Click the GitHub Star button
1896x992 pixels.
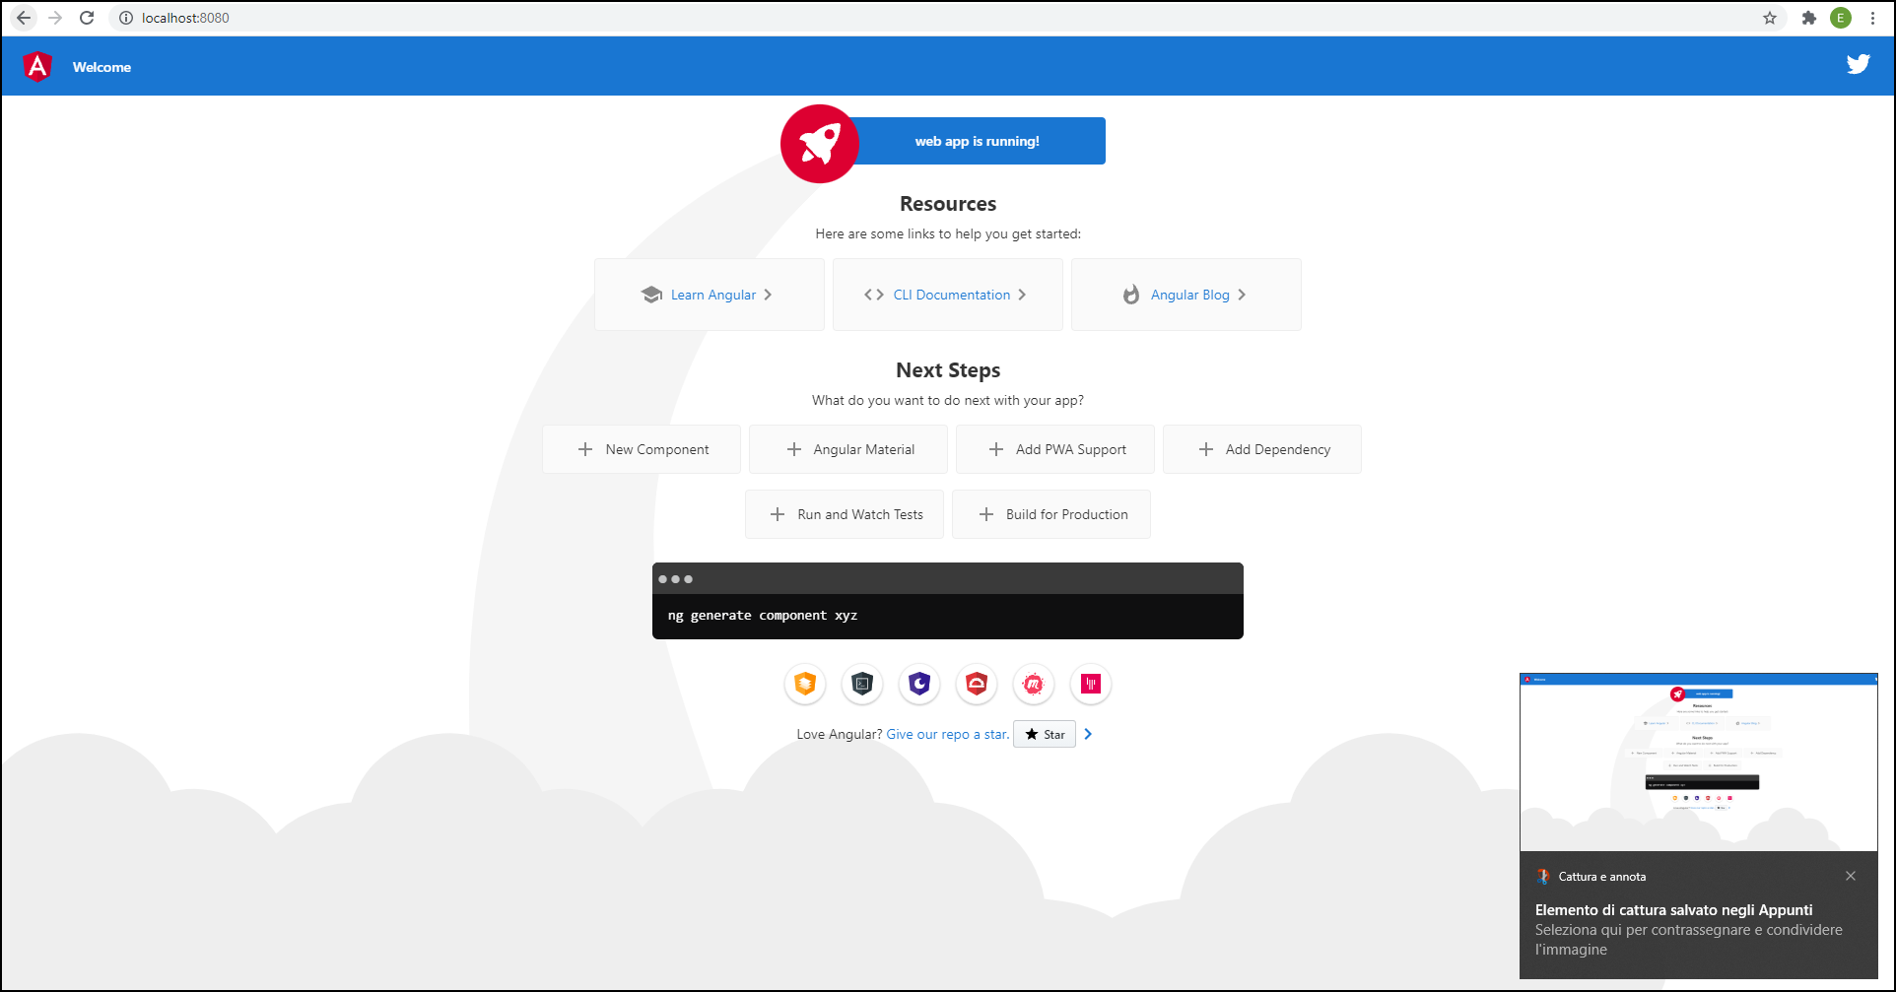(x=1045, y=735)
